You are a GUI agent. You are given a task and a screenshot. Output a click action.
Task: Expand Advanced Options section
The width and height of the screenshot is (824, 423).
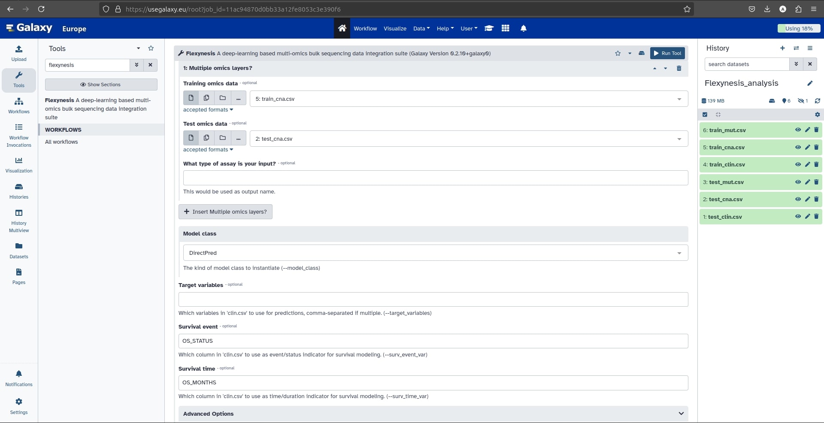[433, 414]
